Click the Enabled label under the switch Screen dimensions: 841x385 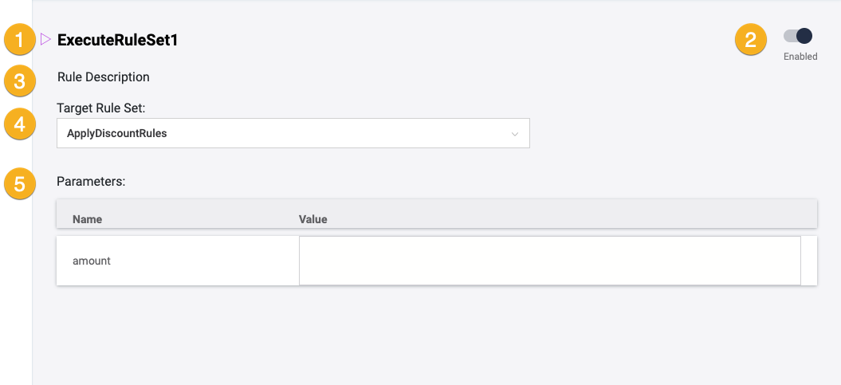click(x=800, y=57)
